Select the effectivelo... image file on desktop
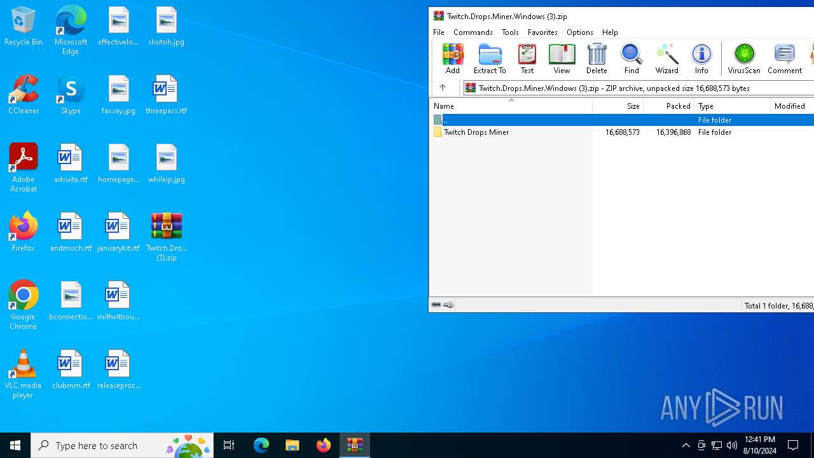814x458 pixels. (x=118, y=27)
